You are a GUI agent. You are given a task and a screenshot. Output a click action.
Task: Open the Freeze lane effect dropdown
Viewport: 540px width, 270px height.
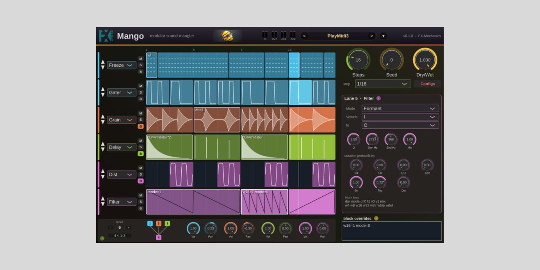point(121,65)
